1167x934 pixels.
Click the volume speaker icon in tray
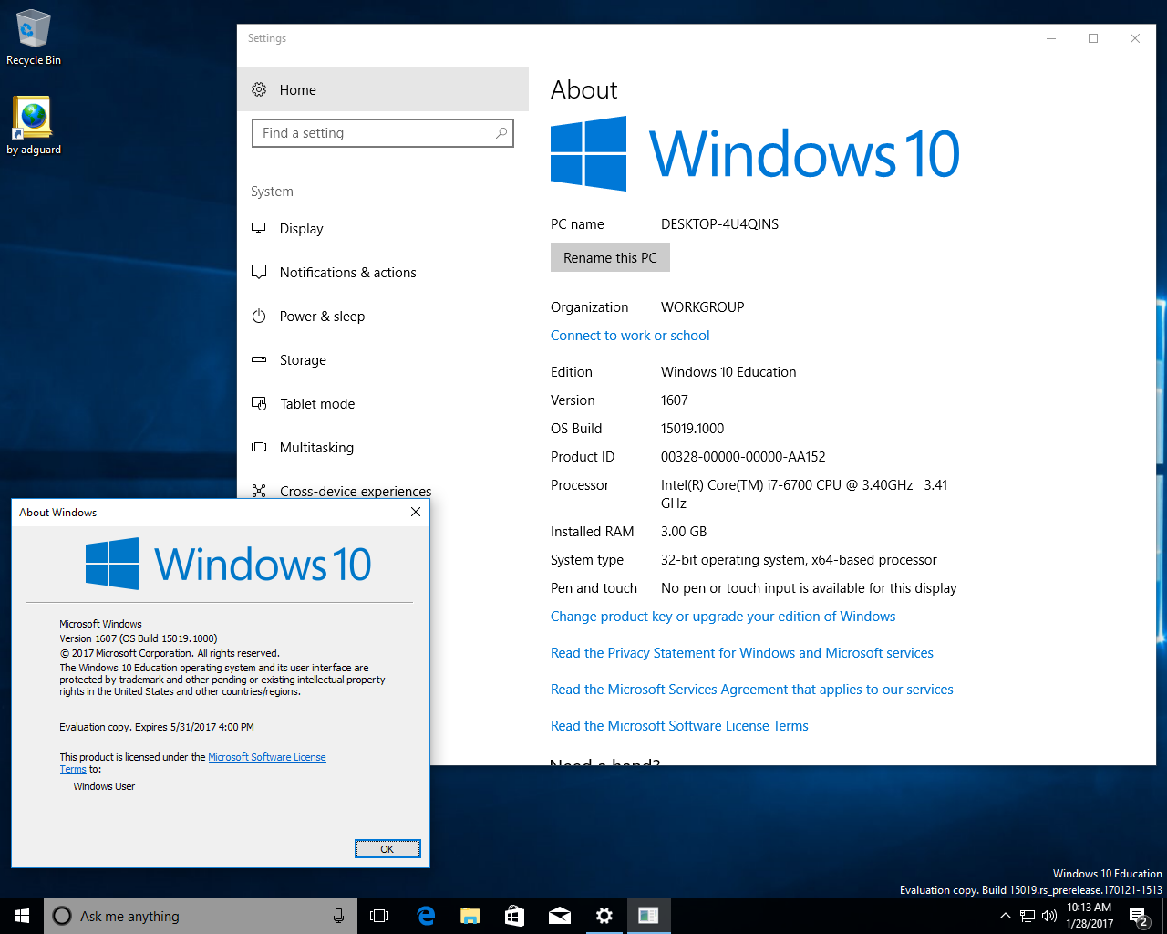click(x=1049, y=916)
